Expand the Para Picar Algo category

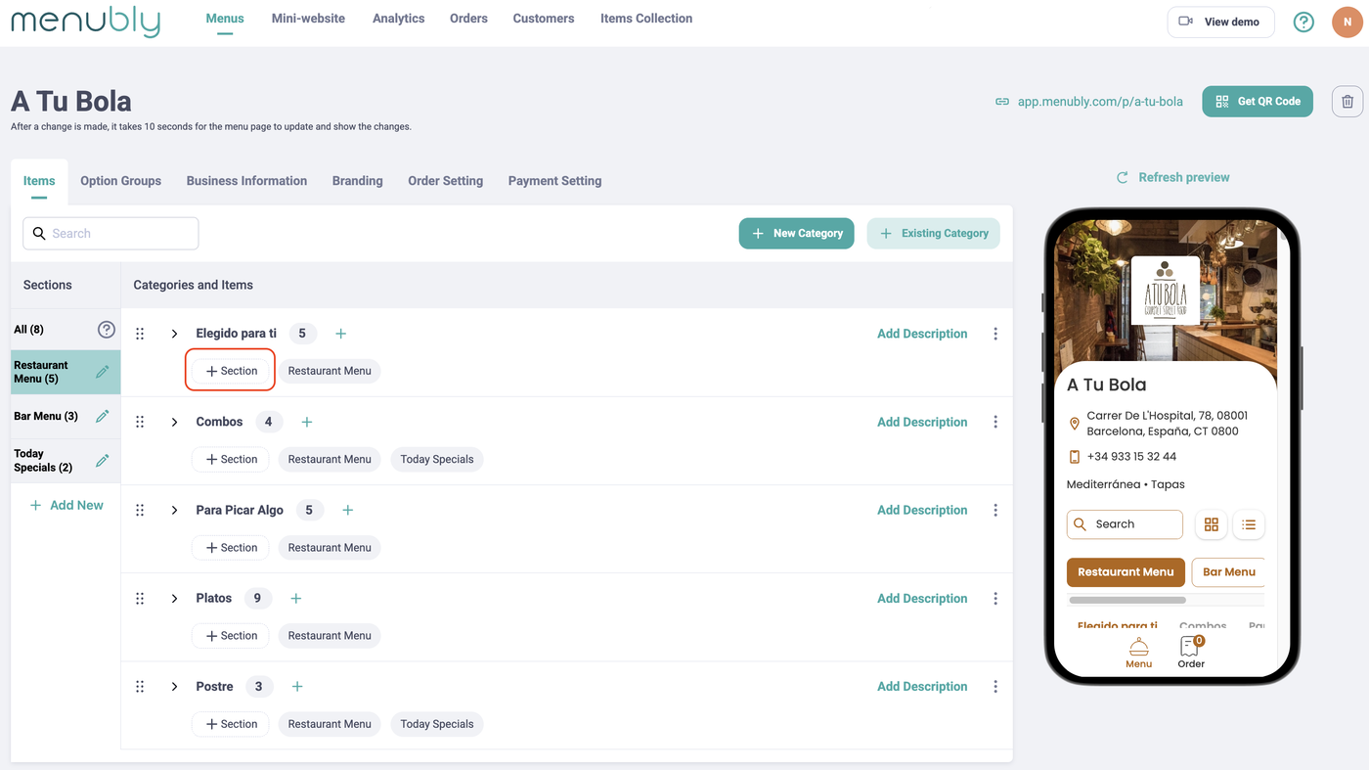tap(174, 510)
